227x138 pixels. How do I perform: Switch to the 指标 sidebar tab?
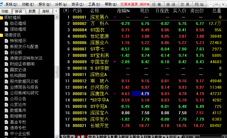point(46,11)
